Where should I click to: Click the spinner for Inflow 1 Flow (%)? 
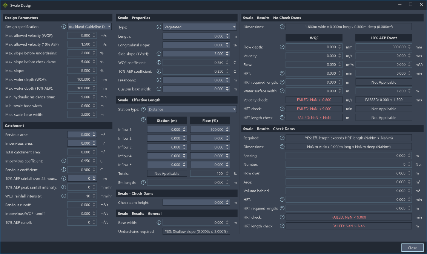click(227, 129)
